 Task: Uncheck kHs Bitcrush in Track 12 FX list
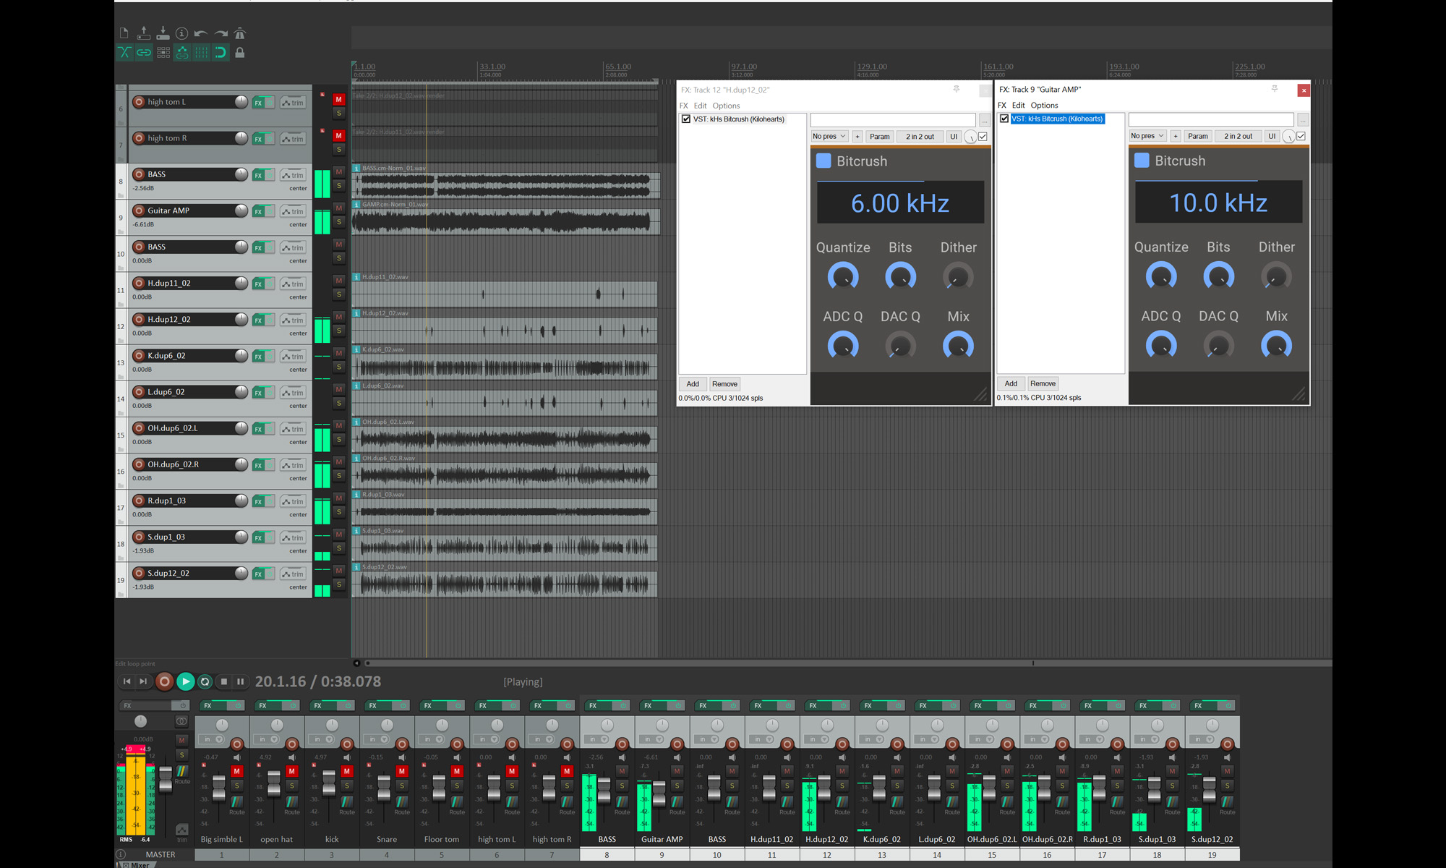[x=686, y=119]
